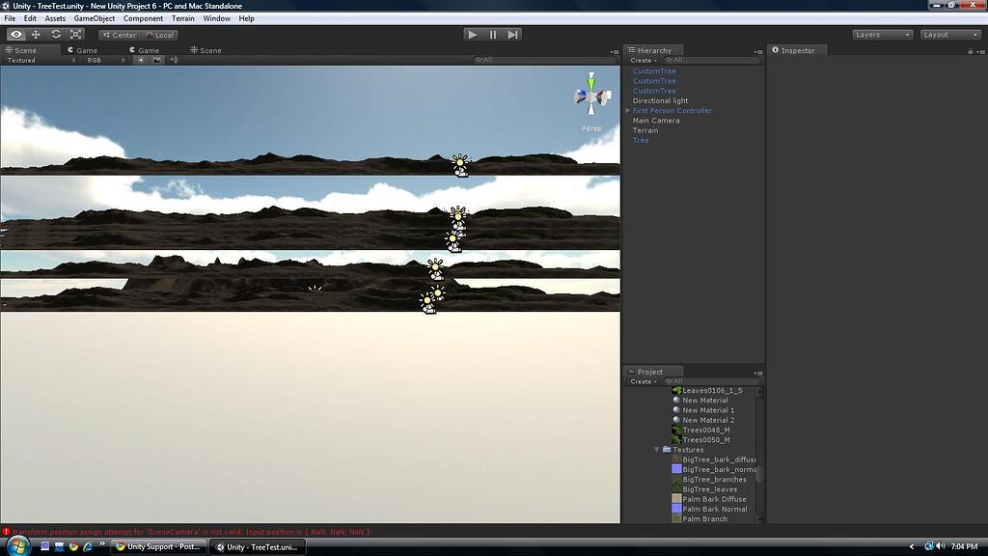The image size is (988, 556).
Task: Mute scene audio with the speaker icon
Action: pos(175,59)
